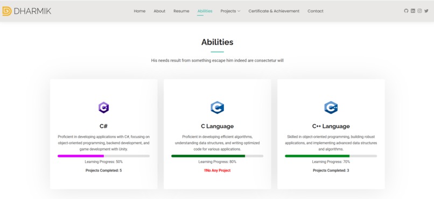
Task: Click the C Language card title
Action: 218,126
